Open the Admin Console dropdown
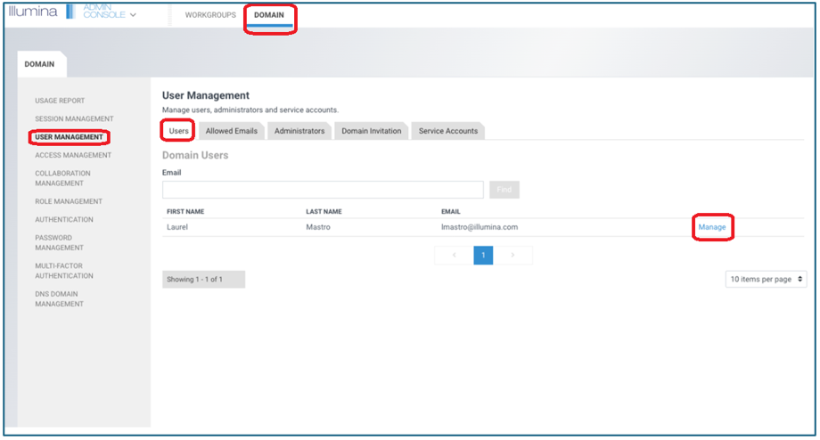 (x=110, y=14)
